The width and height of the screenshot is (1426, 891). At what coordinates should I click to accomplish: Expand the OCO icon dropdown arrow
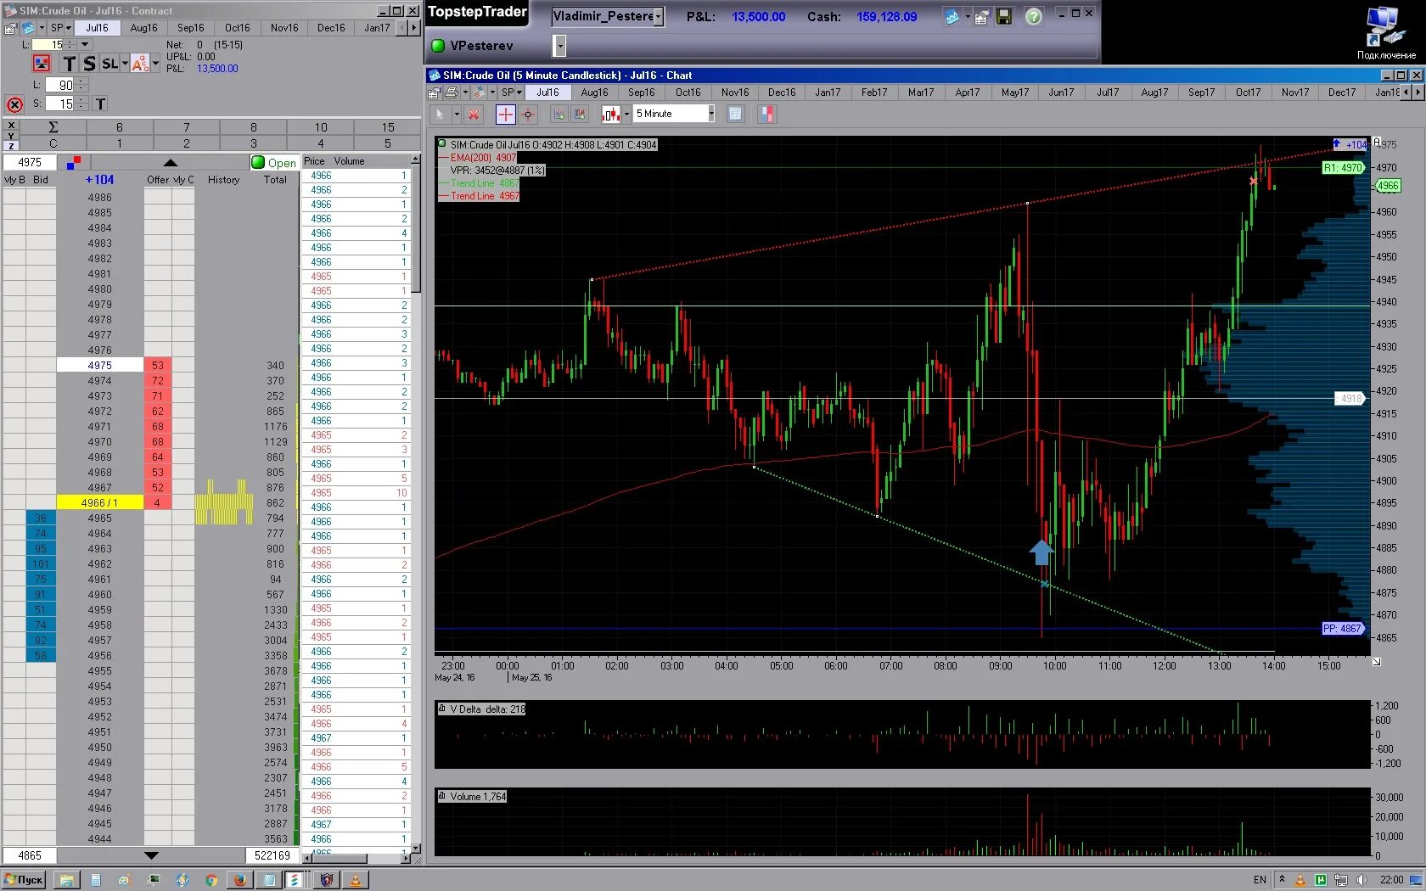pyautogui.click(x=155, y=64)
